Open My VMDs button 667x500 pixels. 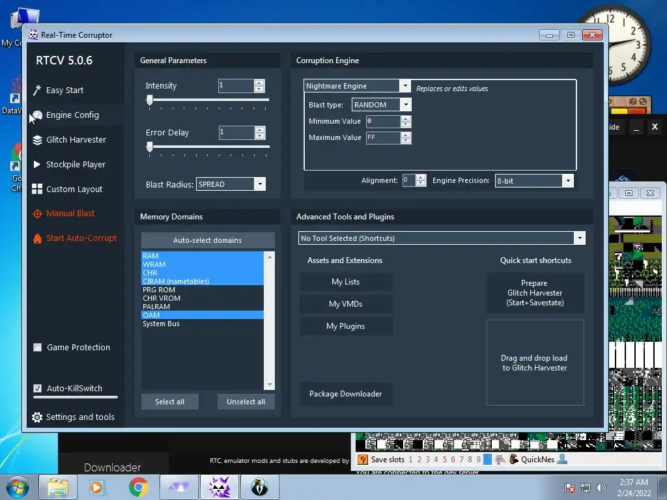click(x=346, y=304)
